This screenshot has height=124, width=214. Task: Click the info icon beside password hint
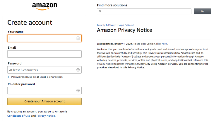coord(8,77)
